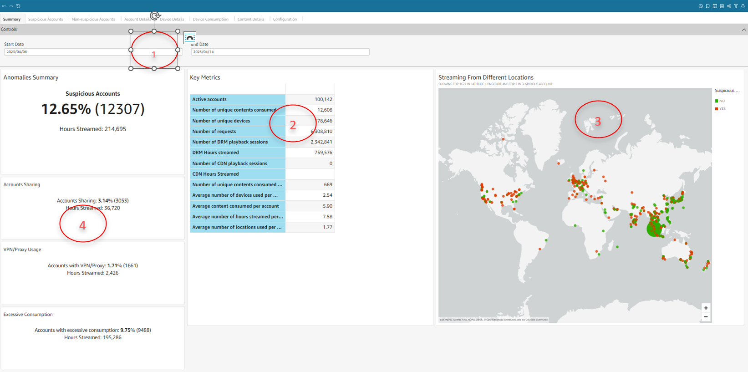Open the Device Consumption tab
Viewport: 748px width, 372px height.
(x=210, y=19)
